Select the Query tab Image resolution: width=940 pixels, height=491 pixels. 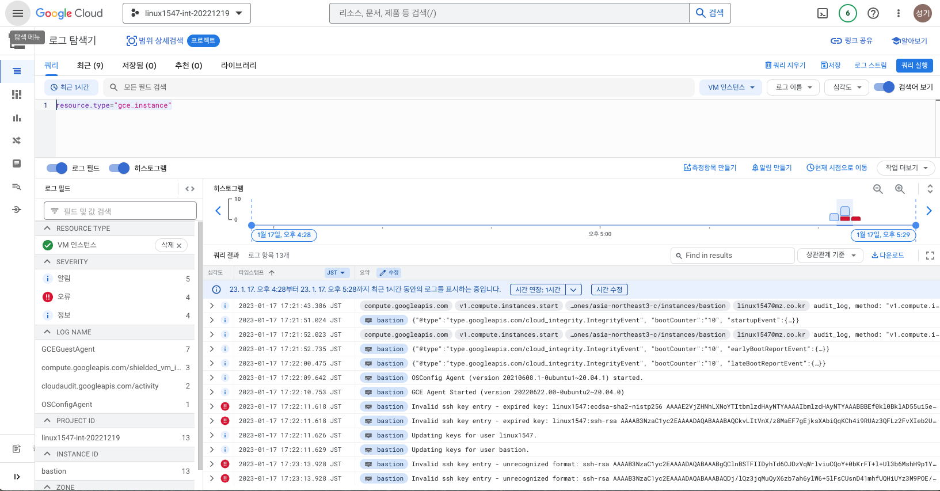[x=51, y=66]
